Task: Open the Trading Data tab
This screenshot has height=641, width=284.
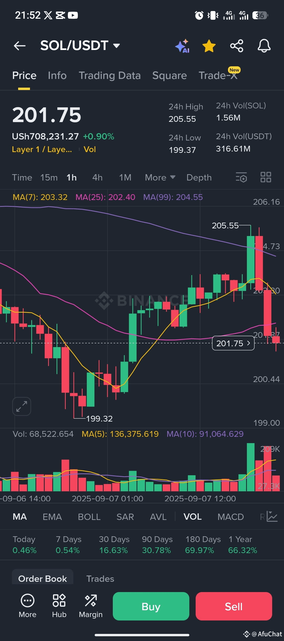Action: point(110,76)
